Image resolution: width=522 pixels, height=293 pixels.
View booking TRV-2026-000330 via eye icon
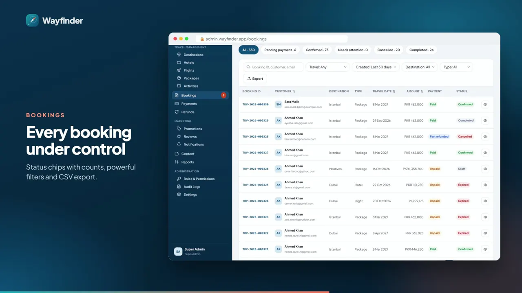pyautogui.click(x=485, y=104)
